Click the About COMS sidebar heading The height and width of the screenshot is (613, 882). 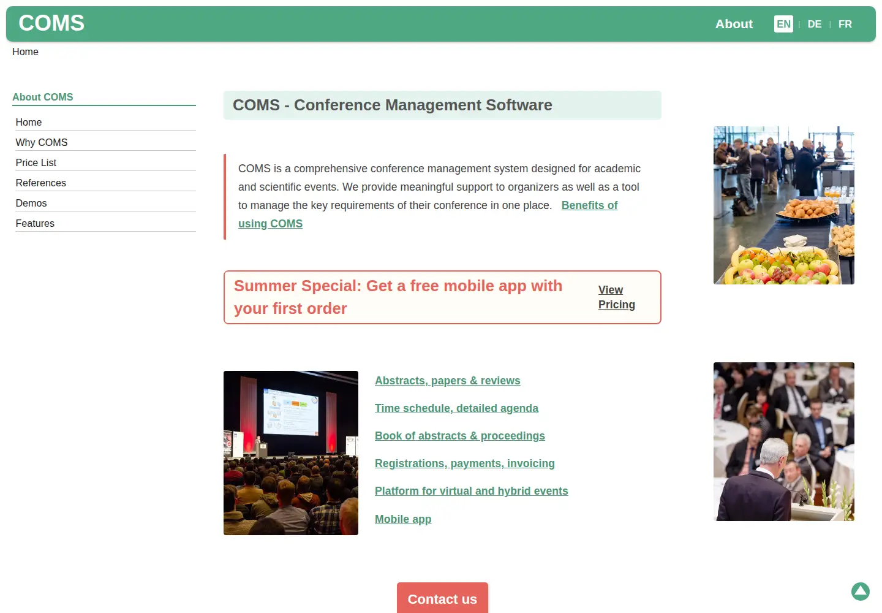(x=43, y=97)
